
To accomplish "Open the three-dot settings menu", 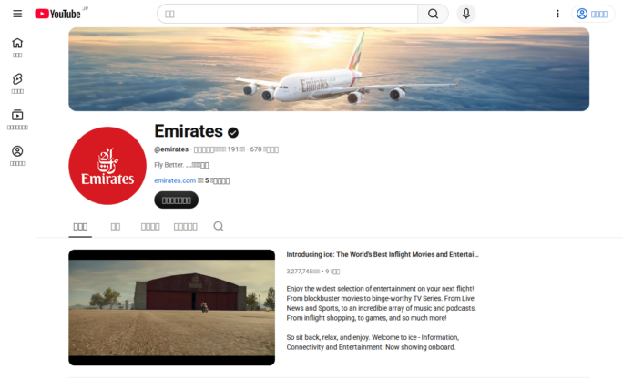I will point(557,14).
